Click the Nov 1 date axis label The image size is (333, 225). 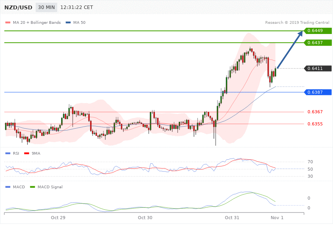pos(277,218)
